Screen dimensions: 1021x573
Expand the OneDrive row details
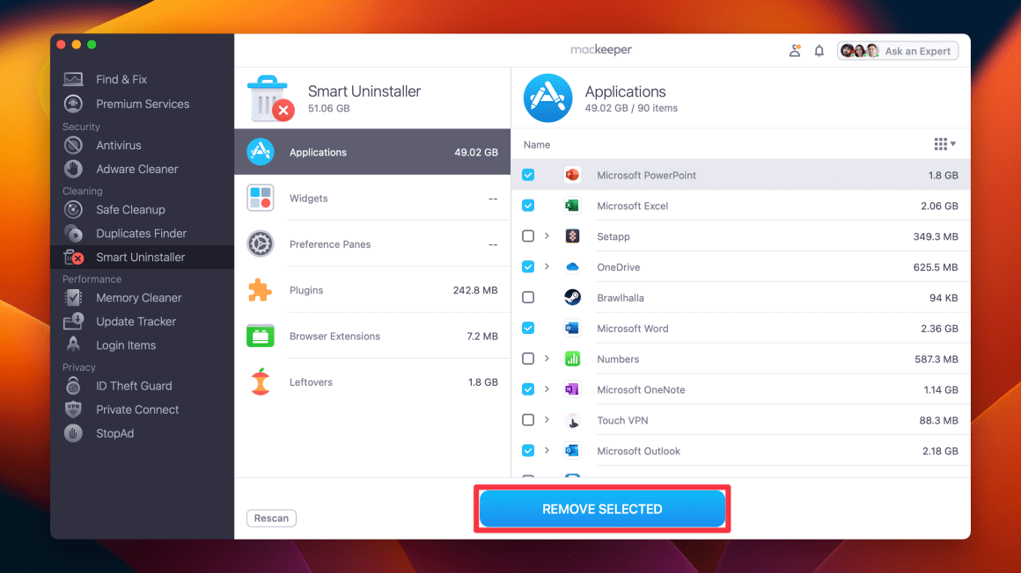click(547, 266)
